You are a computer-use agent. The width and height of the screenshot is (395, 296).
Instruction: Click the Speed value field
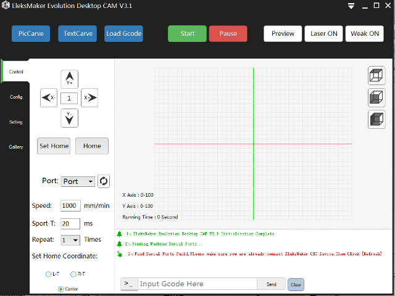pyautogui.click(x=70, y=205)
